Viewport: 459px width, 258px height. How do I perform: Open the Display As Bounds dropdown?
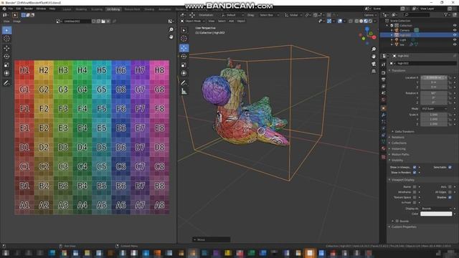436,209
